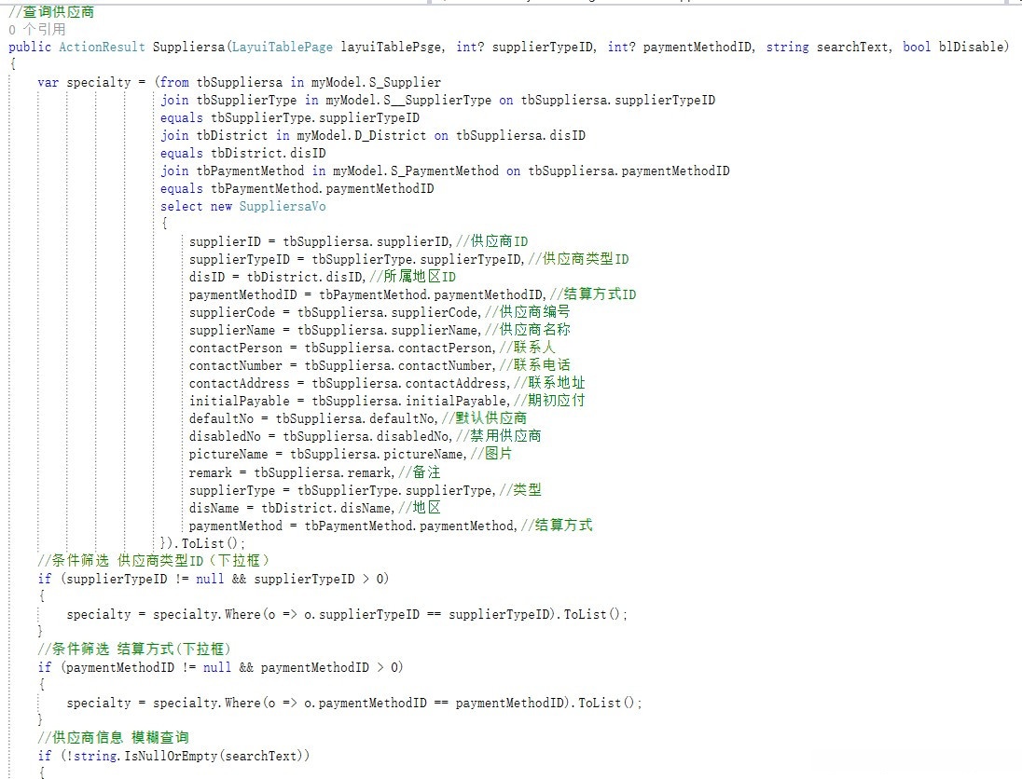The image size is (1022, 779).
Task: Click tbSuppliersa.contactAddress value
Action: coord(410,384)
